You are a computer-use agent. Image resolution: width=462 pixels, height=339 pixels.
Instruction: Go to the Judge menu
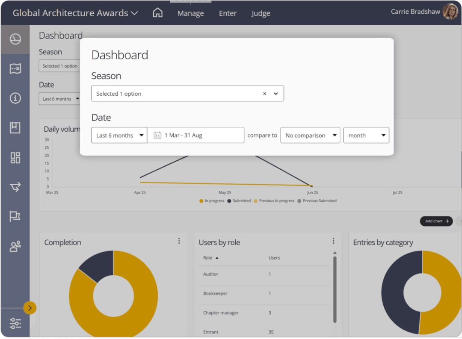point(261,13)
